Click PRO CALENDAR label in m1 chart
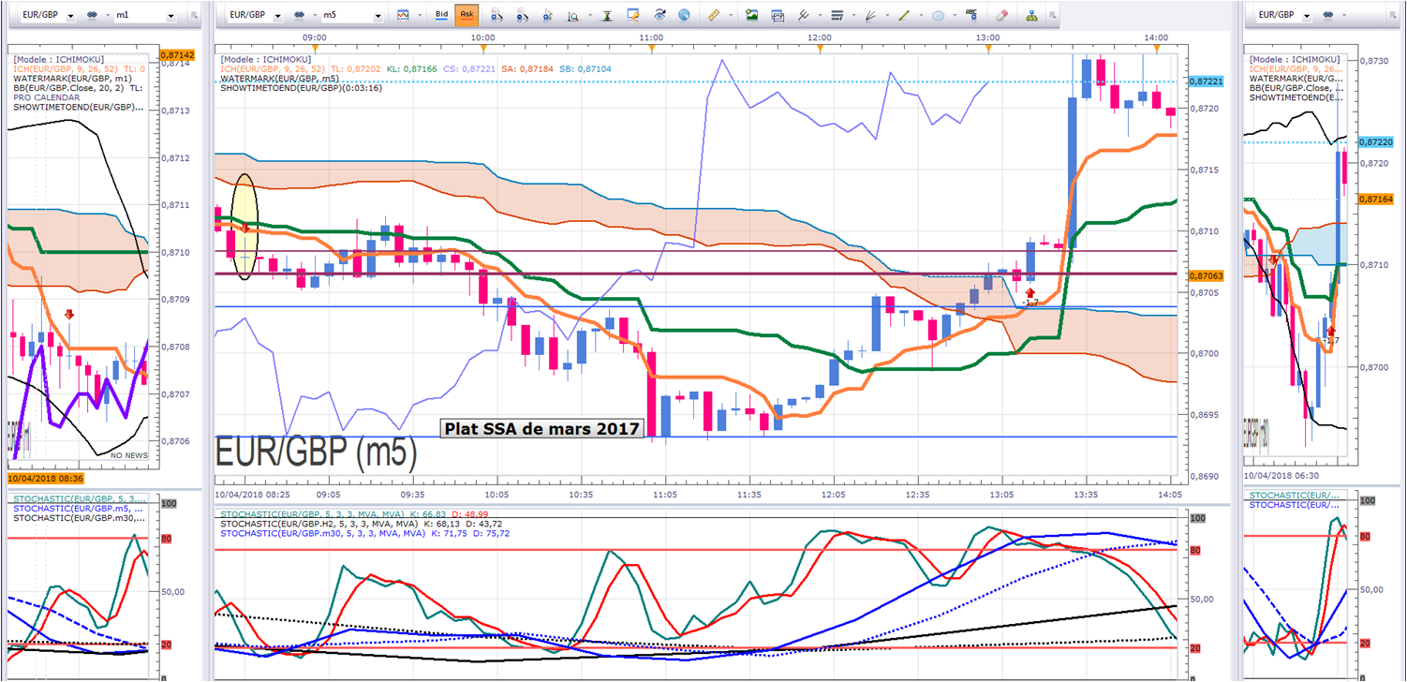Viewport: 1407px width, 682px height. (46, 97)
